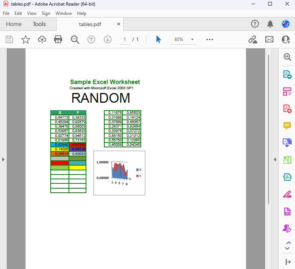Open Compress PDF tool in sidebar

287,177
